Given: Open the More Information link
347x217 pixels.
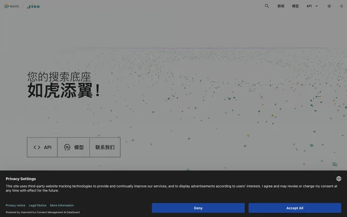Looking at the screenshot, I should 62,205.
